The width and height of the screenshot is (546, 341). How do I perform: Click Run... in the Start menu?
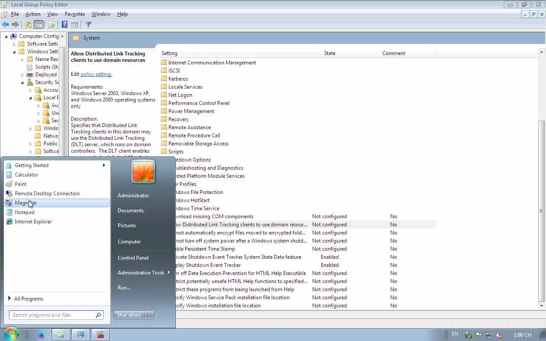[124, 288]
